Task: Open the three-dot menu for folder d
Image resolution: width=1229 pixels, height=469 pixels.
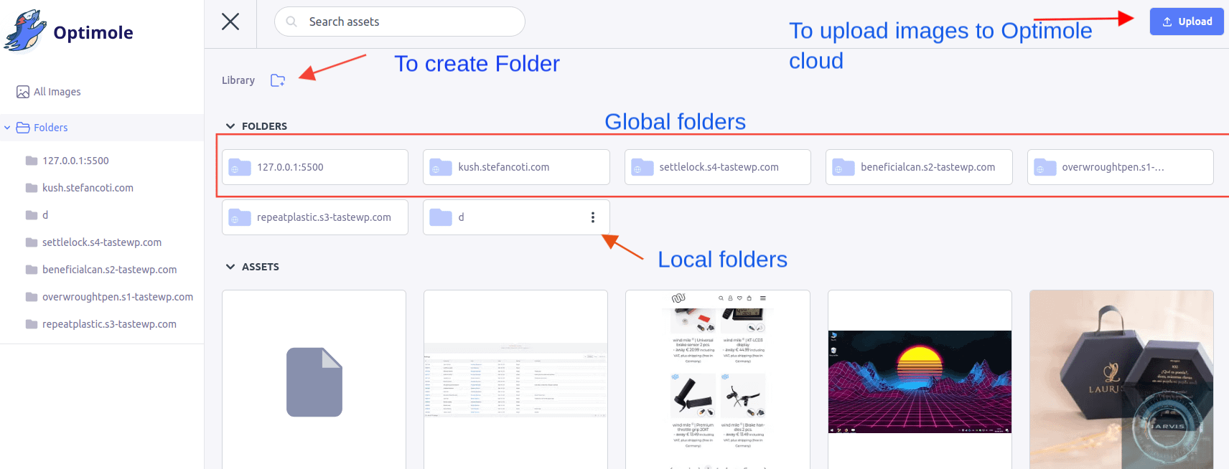Action: [592, 217]
